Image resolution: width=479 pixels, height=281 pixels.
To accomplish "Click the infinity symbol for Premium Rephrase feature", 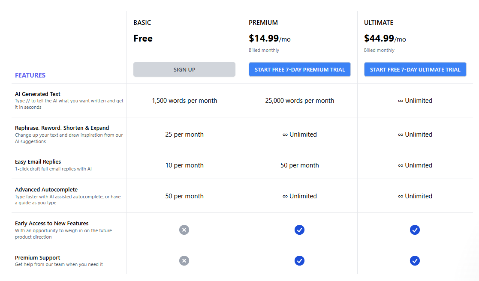I will pos(284,134).
